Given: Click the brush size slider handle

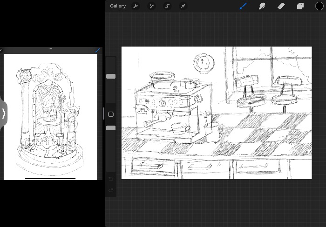Looking at the screenshot, I should point(111,76).
